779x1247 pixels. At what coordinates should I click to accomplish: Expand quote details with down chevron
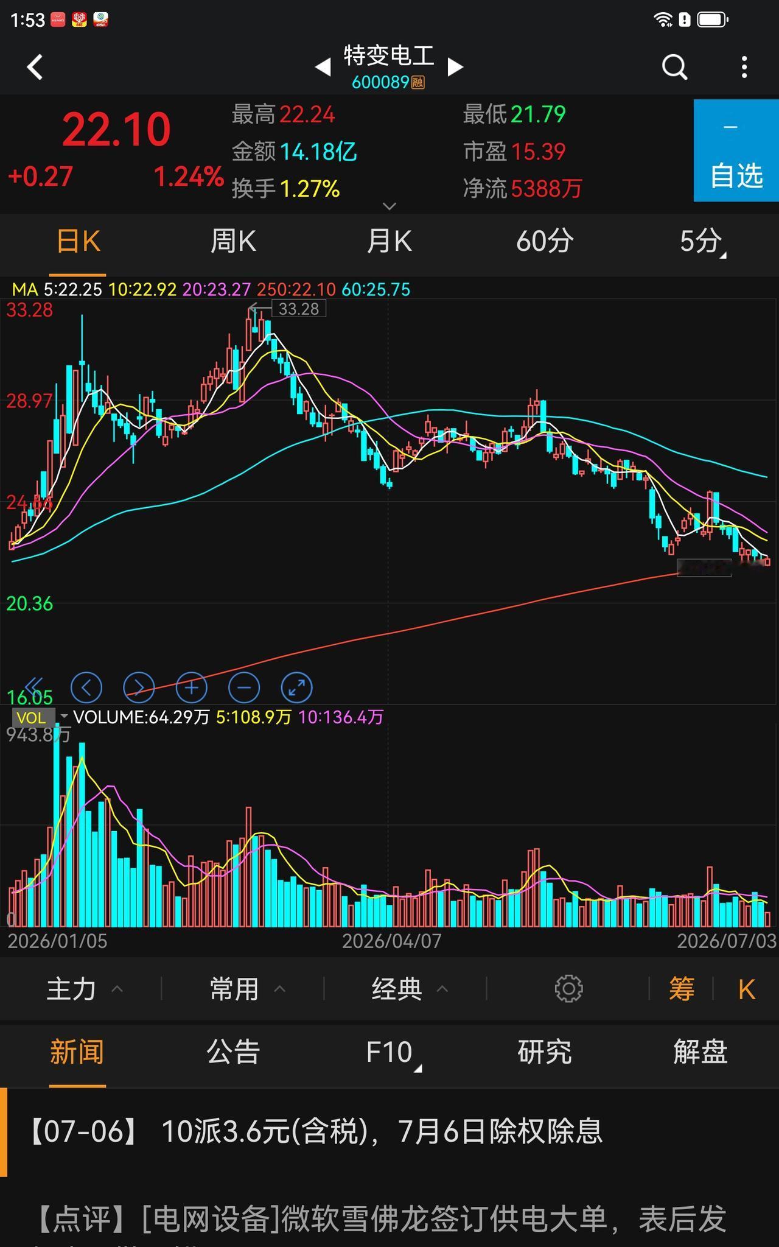(x=389, y=206)
